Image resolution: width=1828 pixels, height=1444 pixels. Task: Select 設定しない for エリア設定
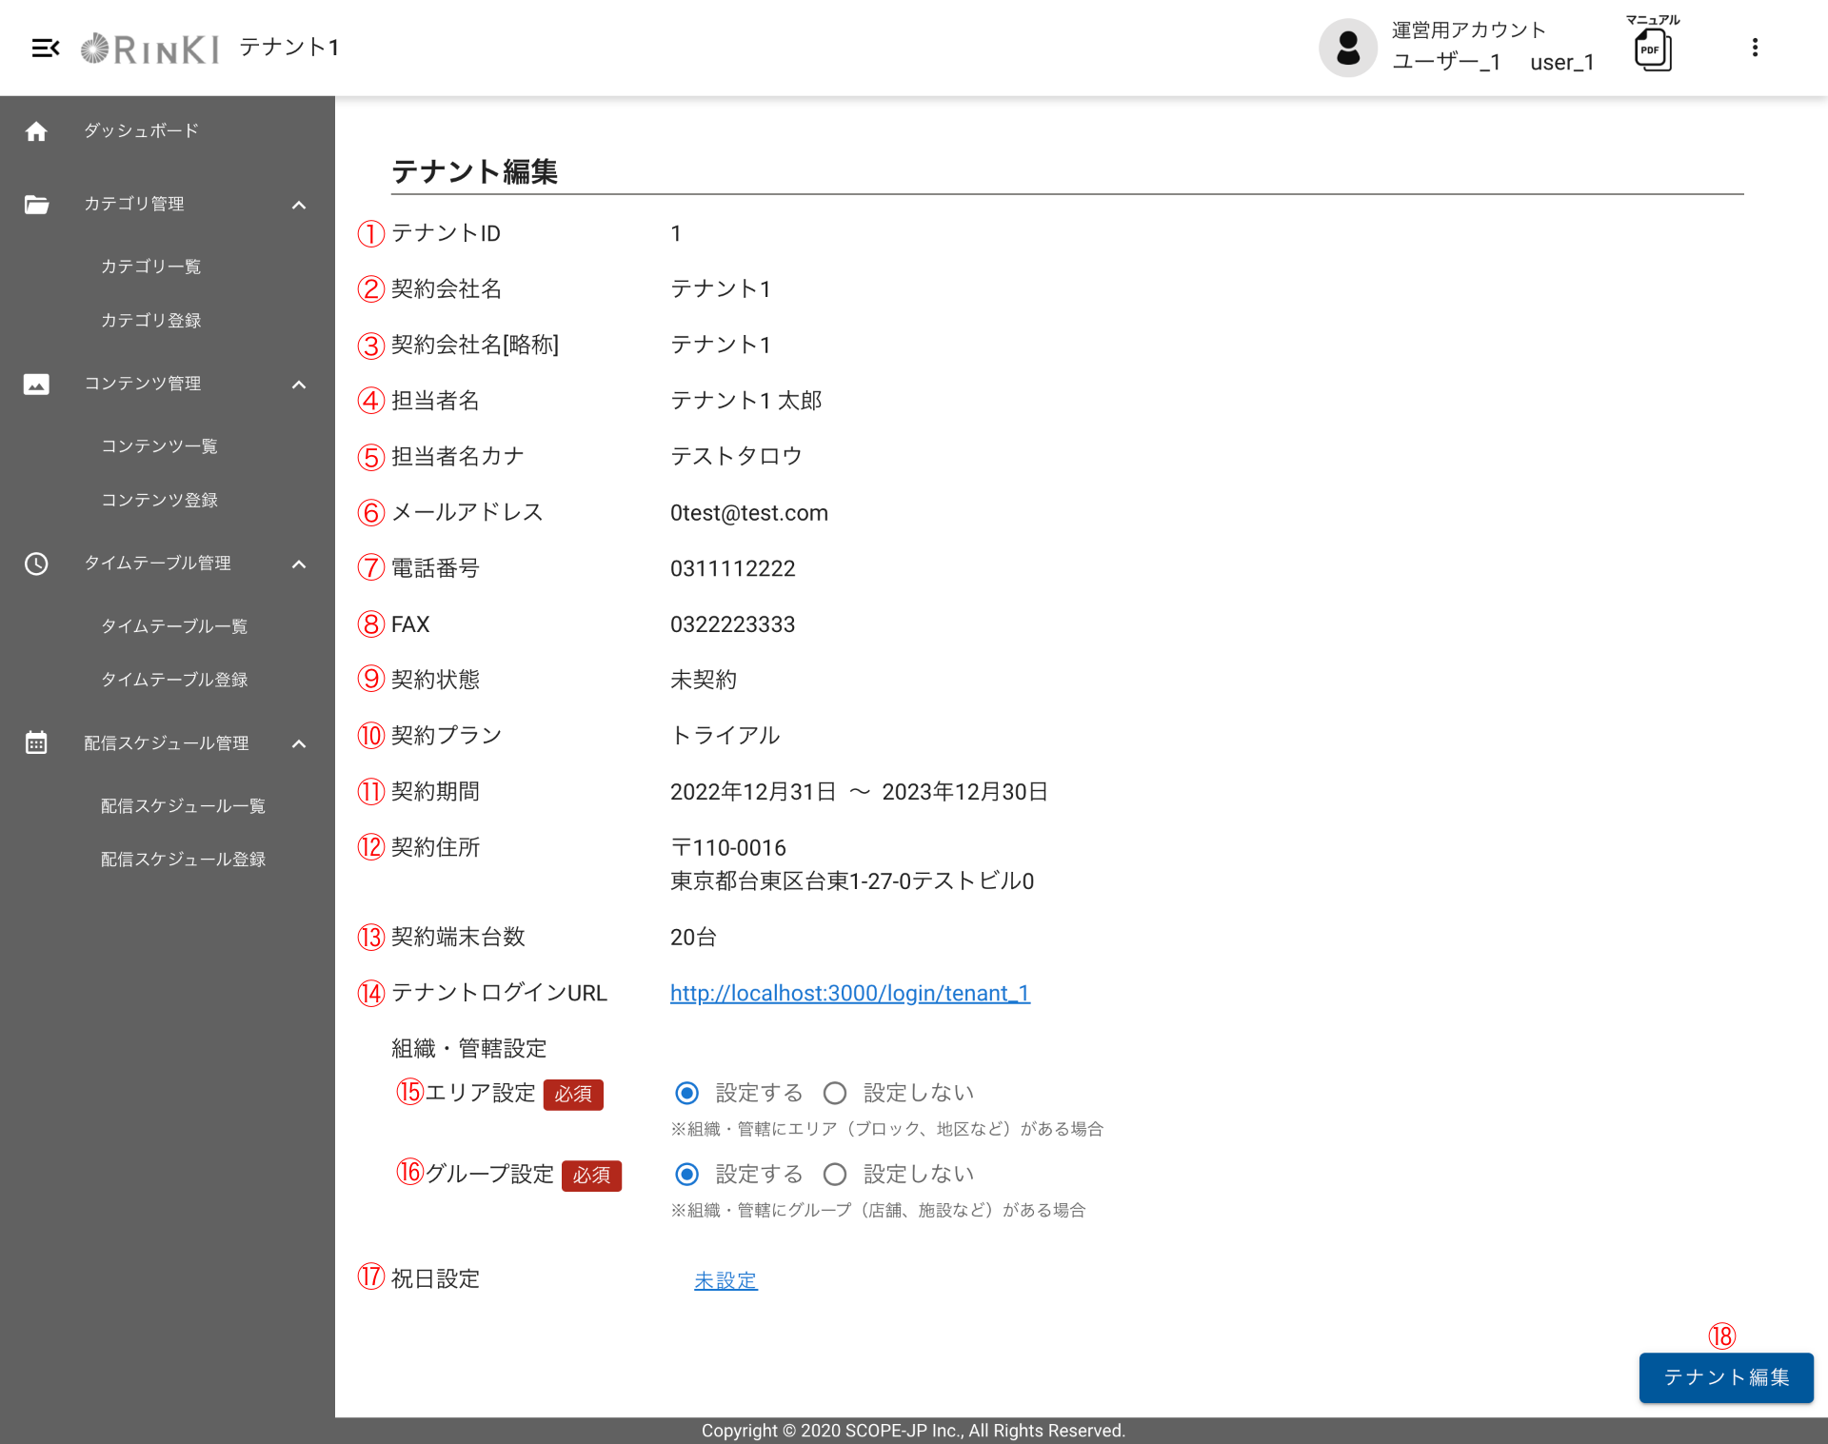pyautogui.click(x=835, y=1094)
